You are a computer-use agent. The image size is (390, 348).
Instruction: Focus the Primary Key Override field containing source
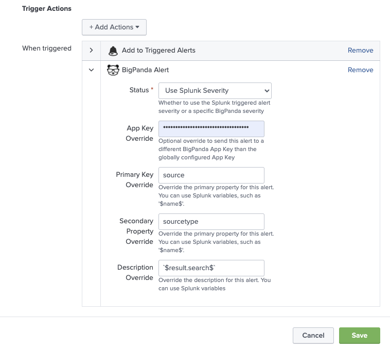tap(211, 175)
